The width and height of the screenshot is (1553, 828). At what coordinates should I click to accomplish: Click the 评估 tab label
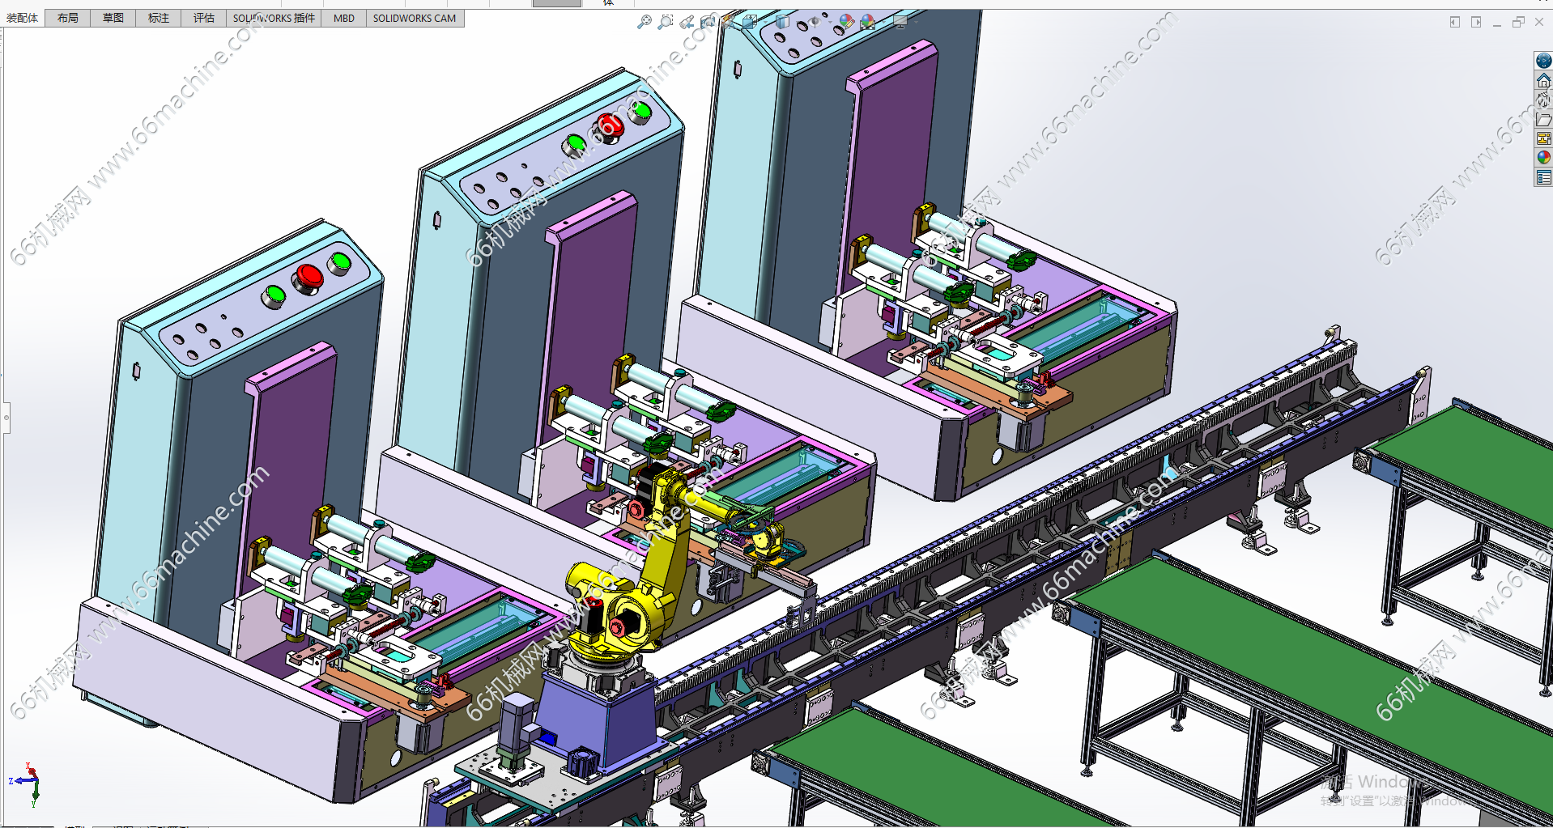203,18
